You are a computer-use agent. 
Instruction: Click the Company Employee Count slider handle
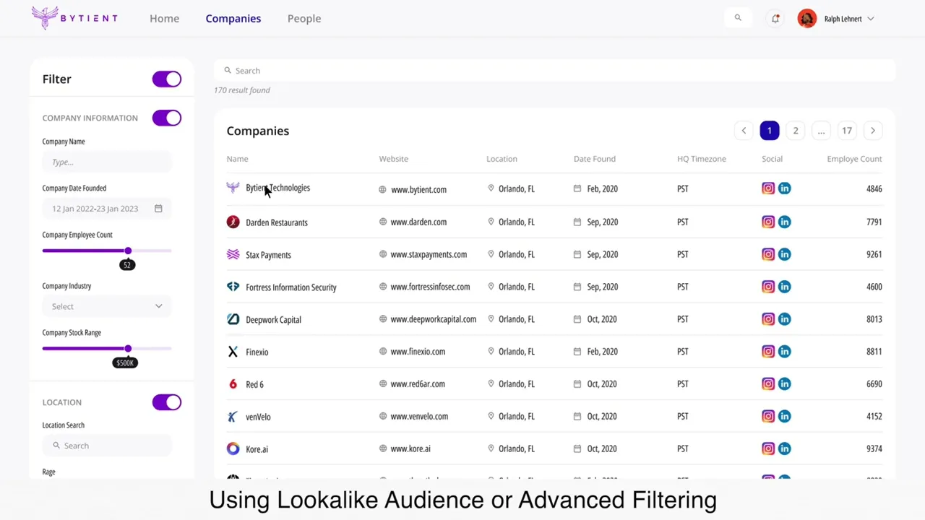click(x=128, y=251)
